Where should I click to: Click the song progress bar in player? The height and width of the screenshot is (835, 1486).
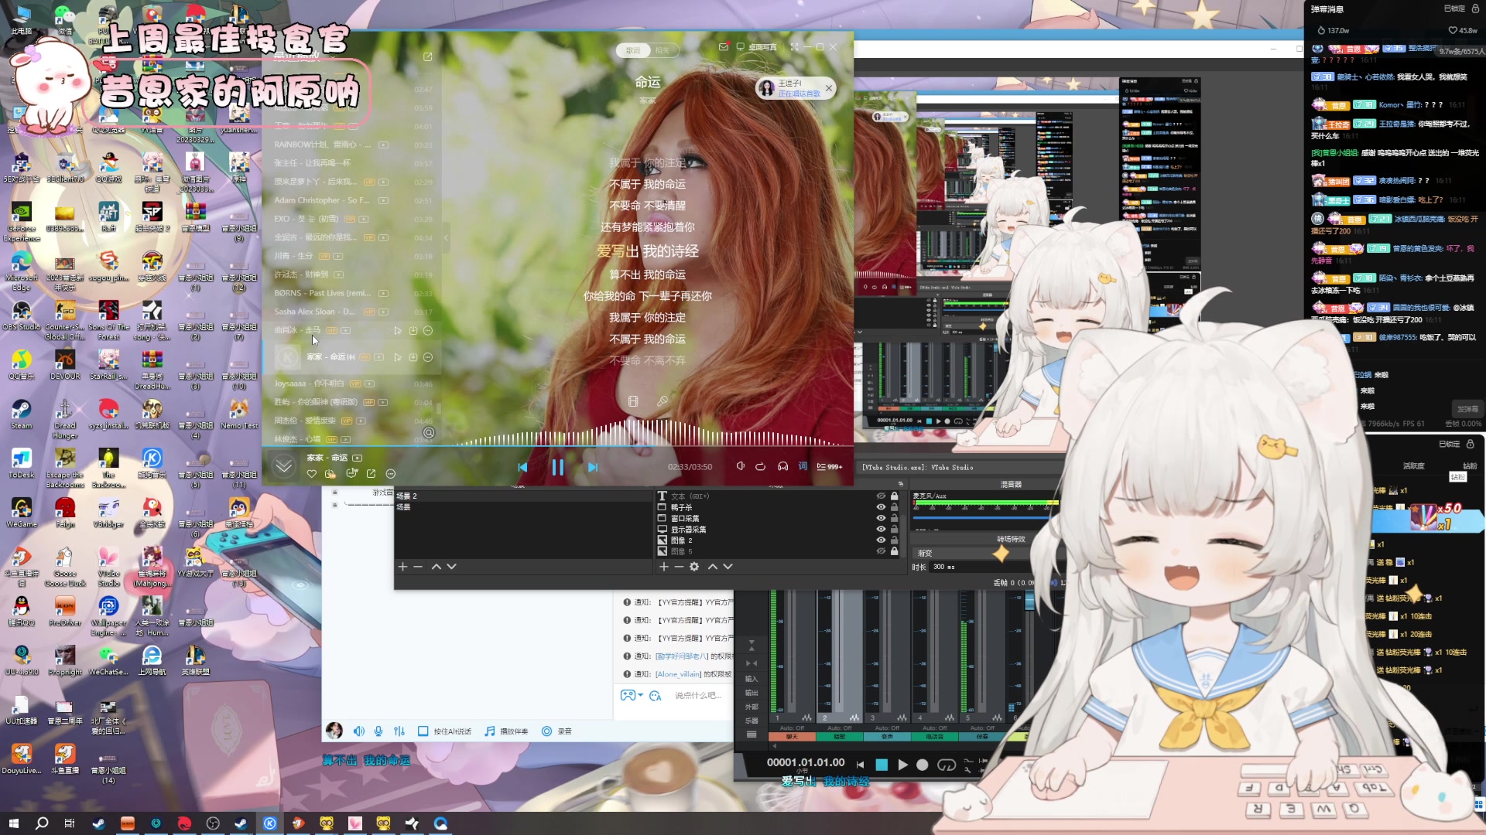[557, 446]
